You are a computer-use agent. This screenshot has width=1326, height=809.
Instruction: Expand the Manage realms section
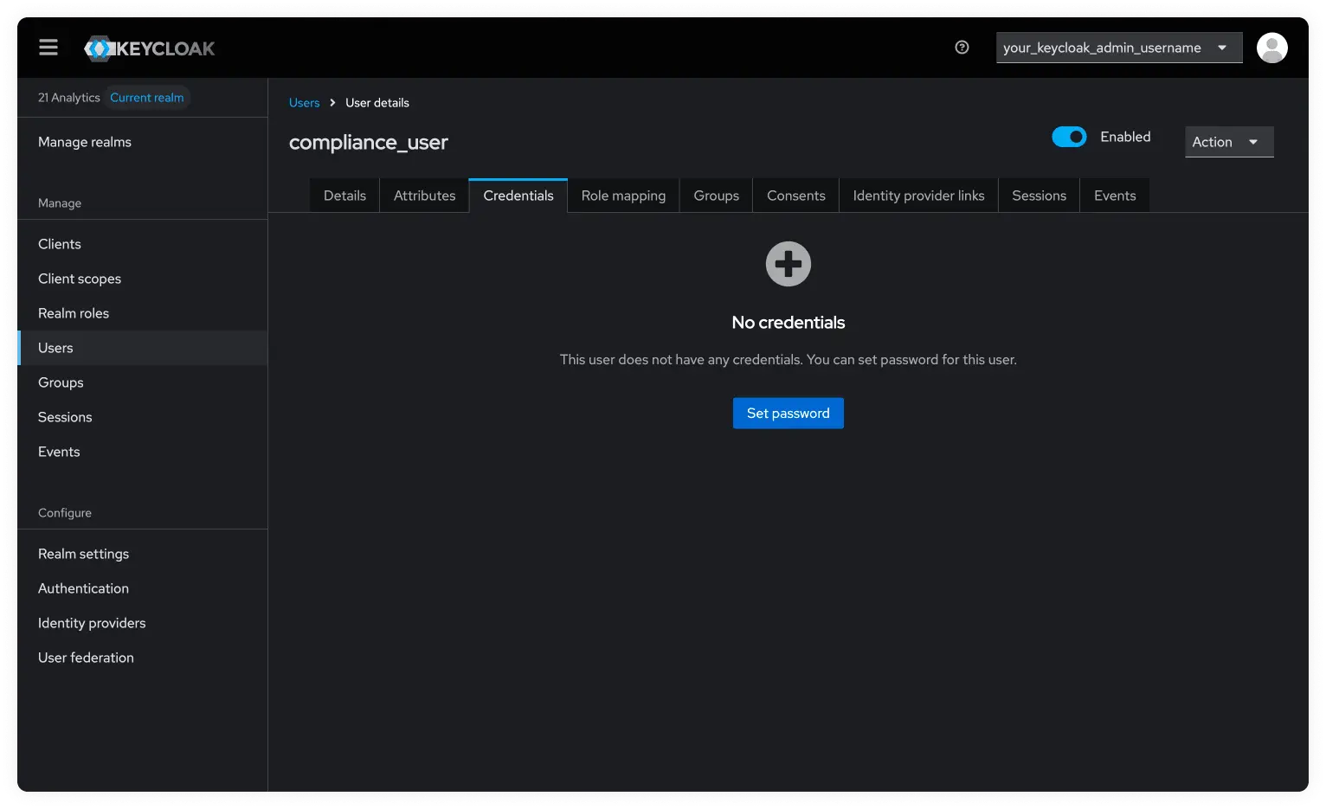pyautogui.click(x=84, y=141)
